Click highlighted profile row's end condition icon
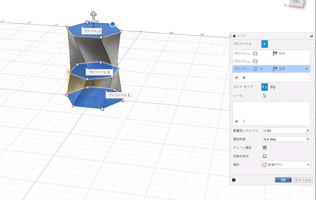 pos(255,69)
